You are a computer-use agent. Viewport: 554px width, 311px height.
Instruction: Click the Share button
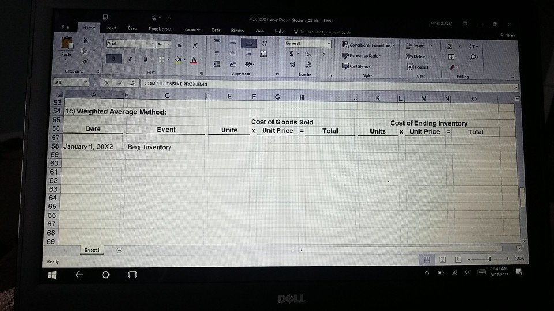tap(507, 35)
